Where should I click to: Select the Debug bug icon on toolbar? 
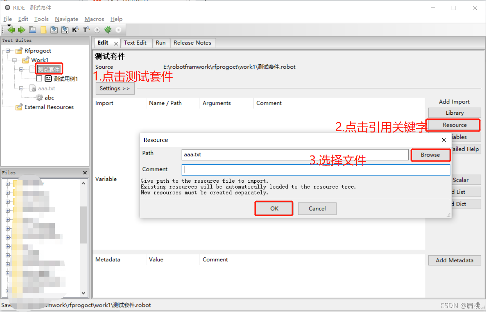(x=108, y=30)
